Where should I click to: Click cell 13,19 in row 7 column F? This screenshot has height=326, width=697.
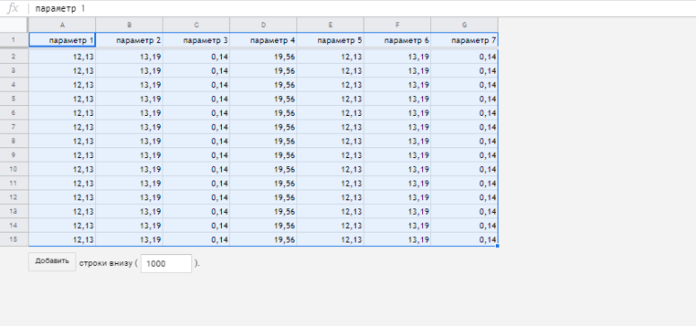point(397,127)
